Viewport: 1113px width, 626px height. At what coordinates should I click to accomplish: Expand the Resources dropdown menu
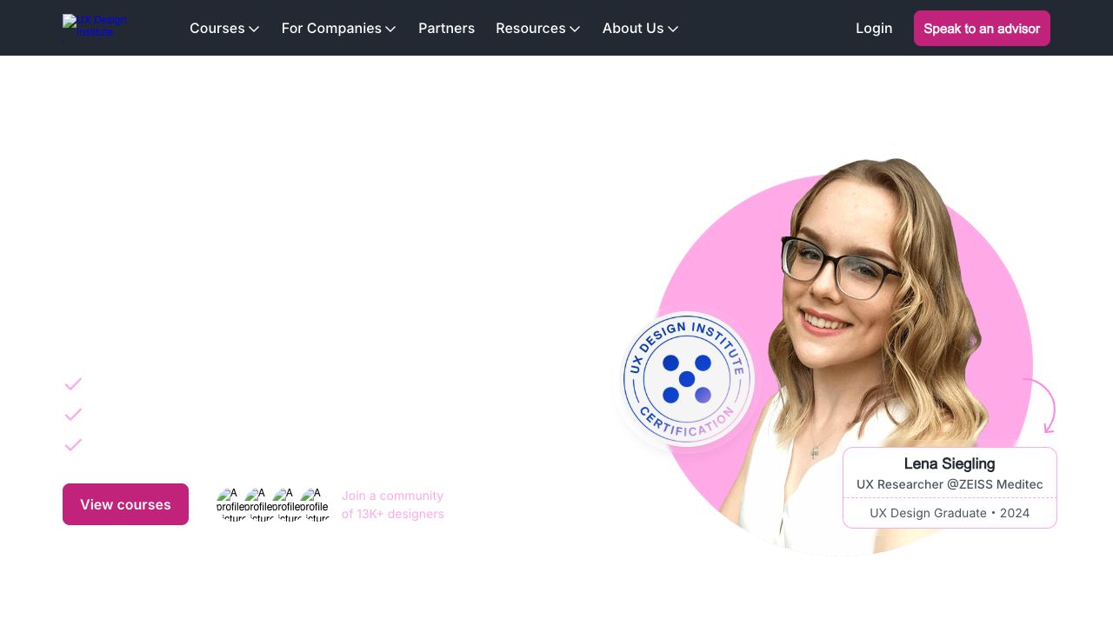pyautogui.click(x=537, y=28)
